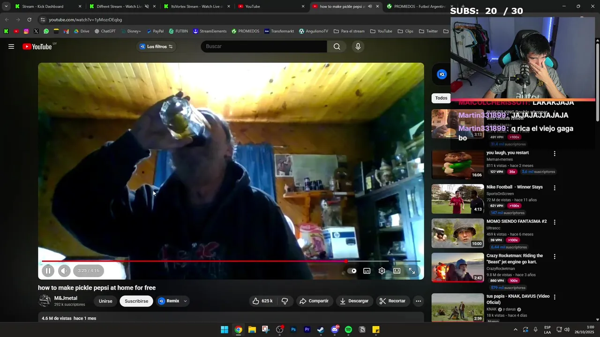Switch player to theater mode
This screenshot has width=600, height=337.
tap(397, 271)
